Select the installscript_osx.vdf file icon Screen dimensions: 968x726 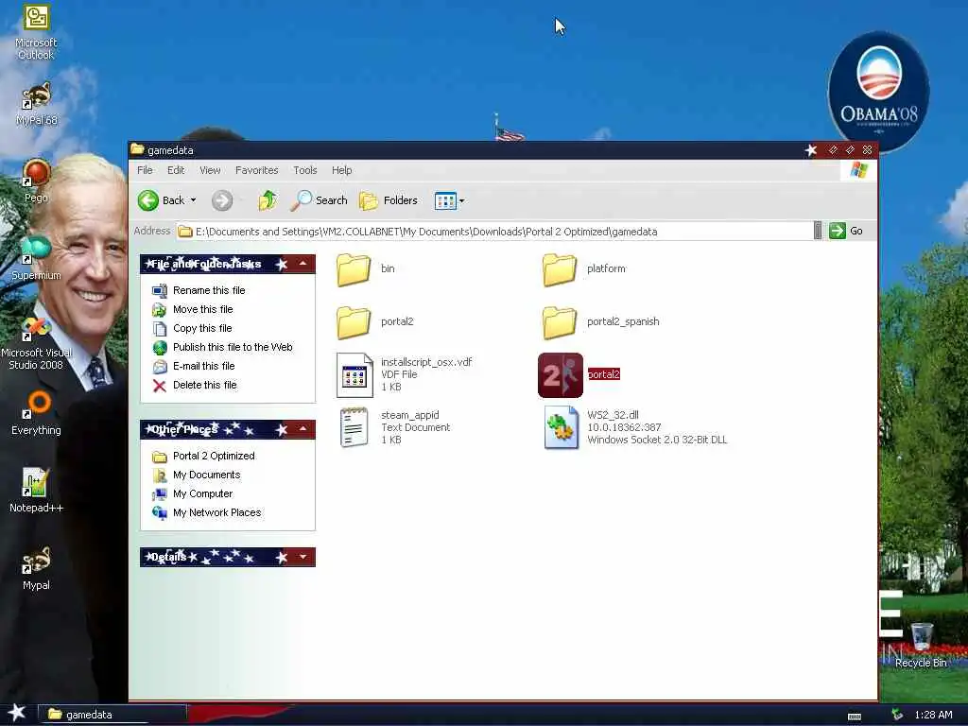point(354,374)
